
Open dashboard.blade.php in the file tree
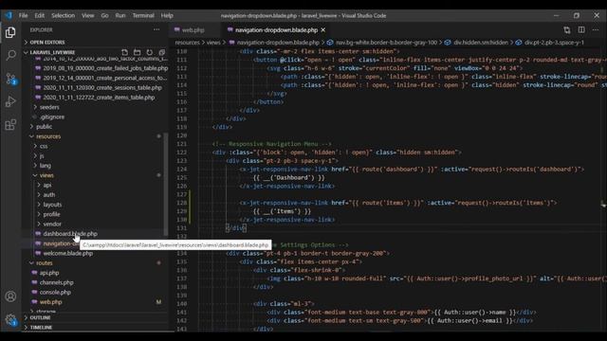click(x=70, y=234)
